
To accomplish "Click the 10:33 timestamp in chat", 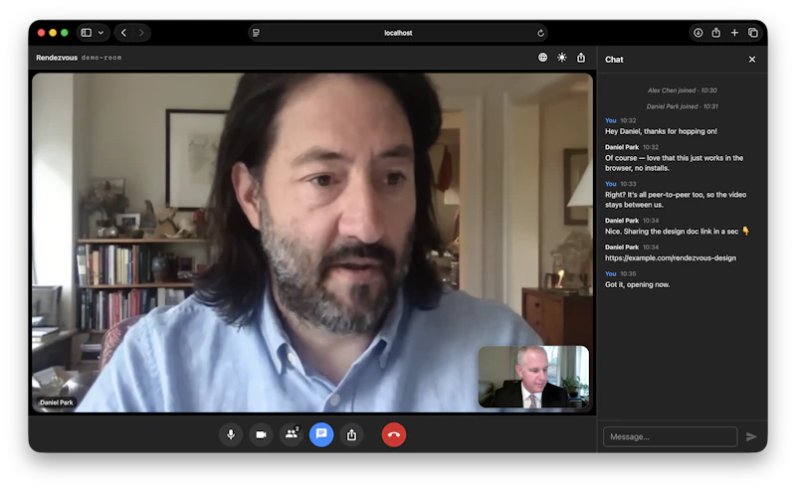I will tap(628, 184).
